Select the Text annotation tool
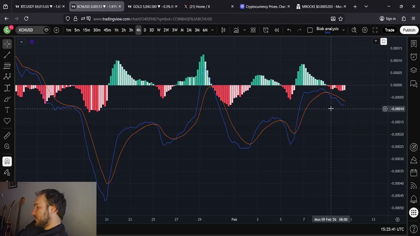 [x=7, y=110]
